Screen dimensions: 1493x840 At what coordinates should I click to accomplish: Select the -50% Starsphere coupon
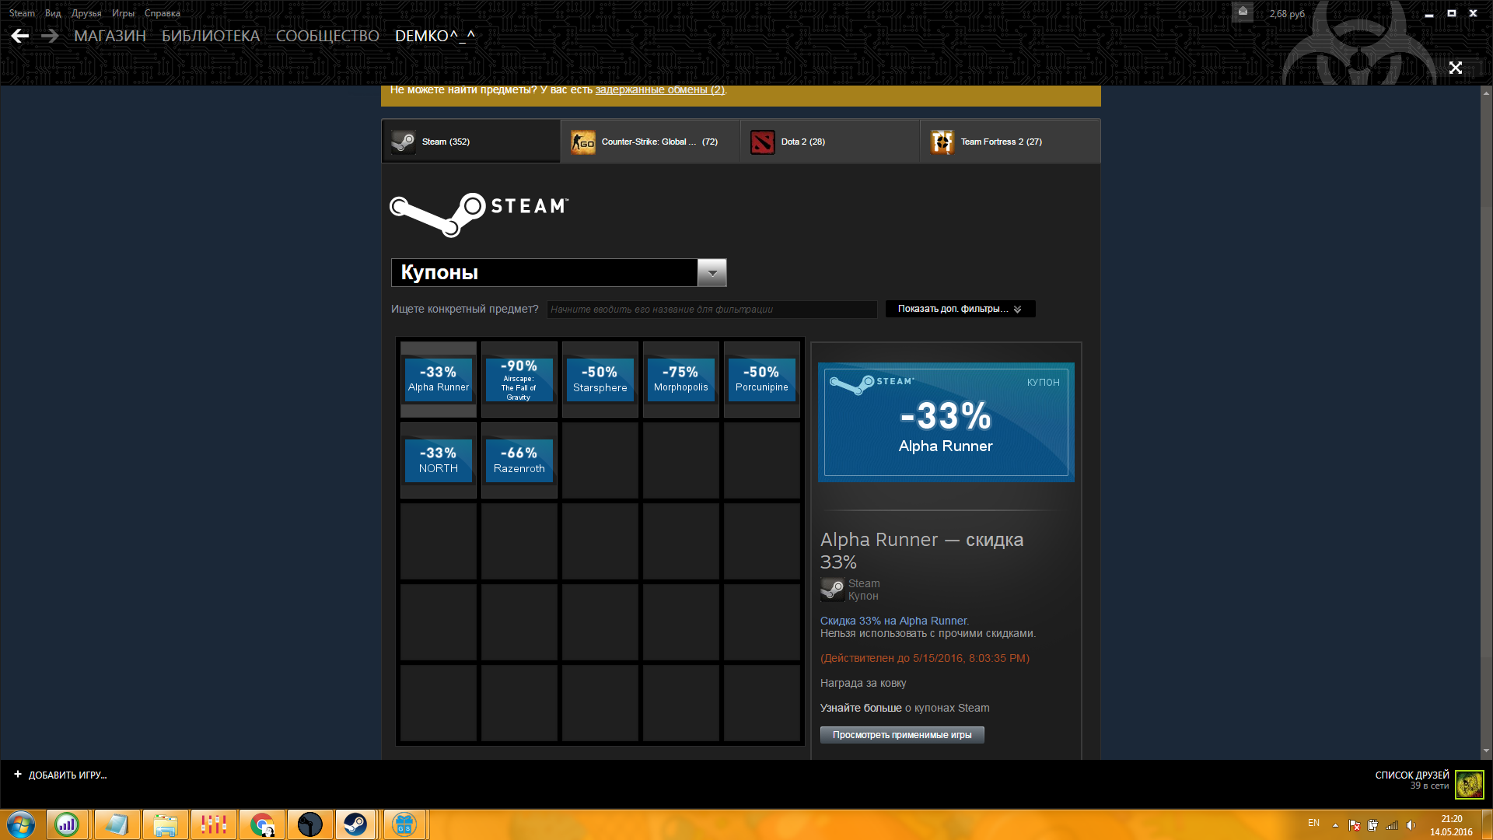coord(600,380)
